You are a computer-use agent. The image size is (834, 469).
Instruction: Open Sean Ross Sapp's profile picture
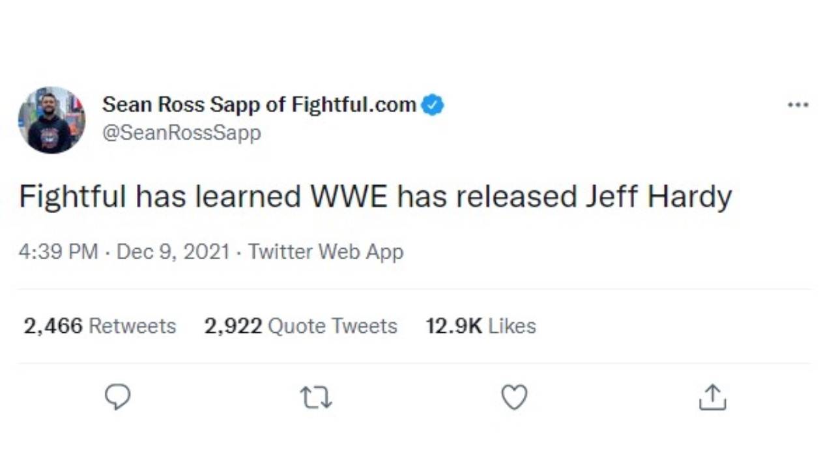51,120
